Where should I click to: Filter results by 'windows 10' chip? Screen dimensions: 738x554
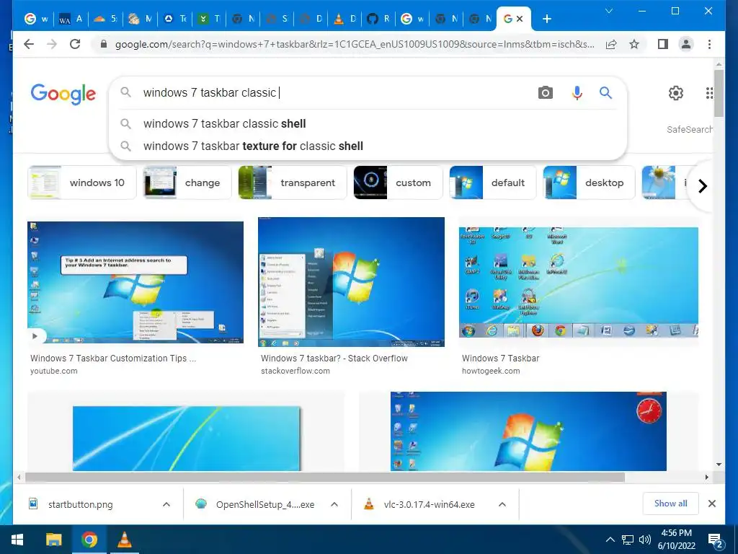(82, 183)
